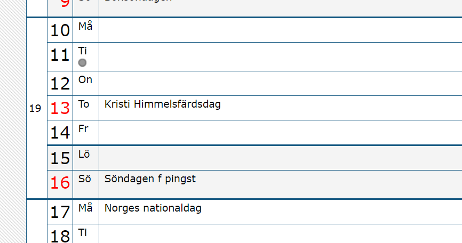Click the empty event cell for Saturday 15
The height and width of the screenshot is (243, 462).
[x=280, y=158]
